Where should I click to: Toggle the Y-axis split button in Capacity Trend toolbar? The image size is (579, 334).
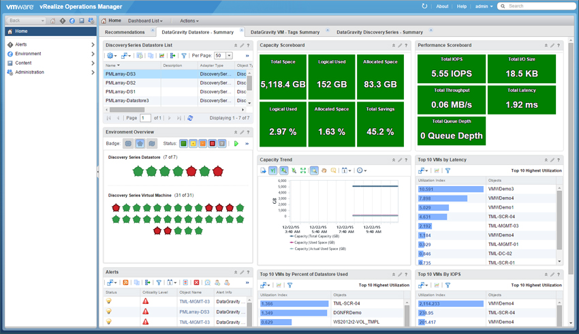pos(273,170)
